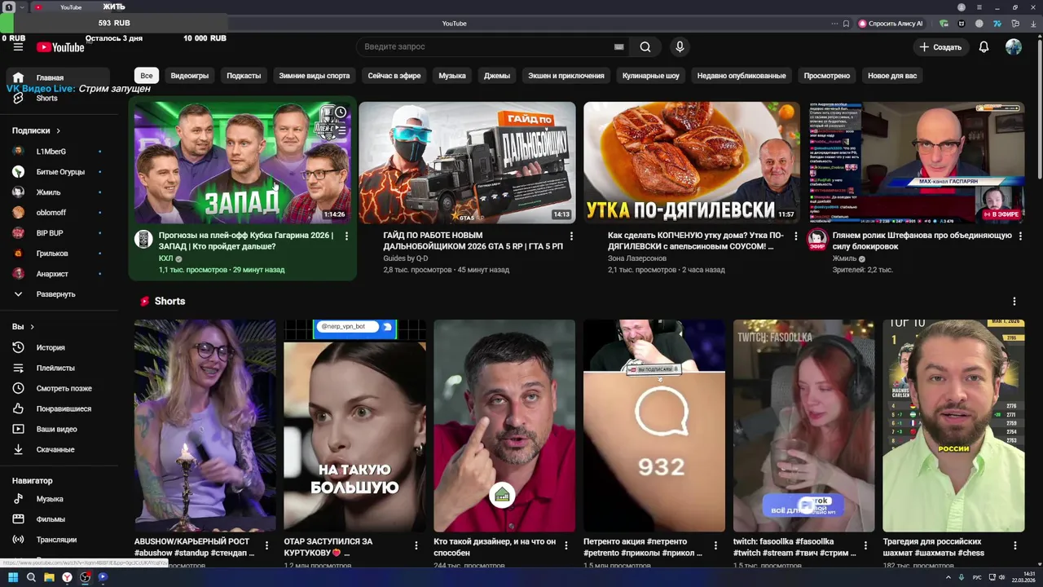This screenshot has width=1043, height=587.
Task: Add ЗАПАД video to Watch later via clock icon
Action: click(x=341, y=113)
